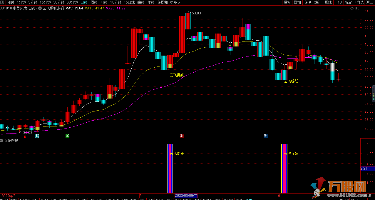Viewport: 375px width, 200px height.
Task: Toggle 复权 price adjustment
Action: [x=287, y=2]
